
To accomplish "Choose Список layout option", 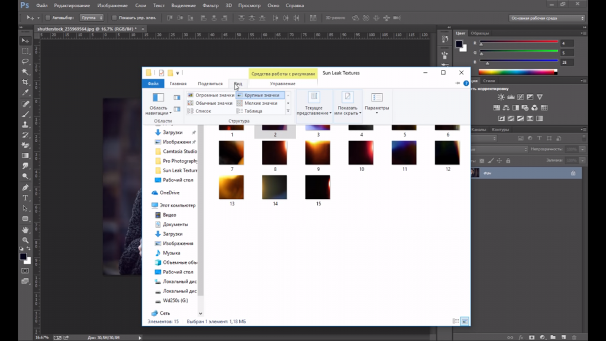I will 199,111.
